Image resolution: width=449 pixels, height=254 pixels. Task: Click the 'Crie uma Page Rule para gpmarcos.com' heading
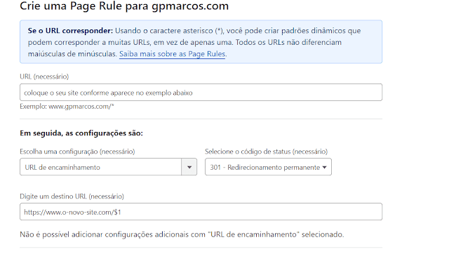click(124, 6)
